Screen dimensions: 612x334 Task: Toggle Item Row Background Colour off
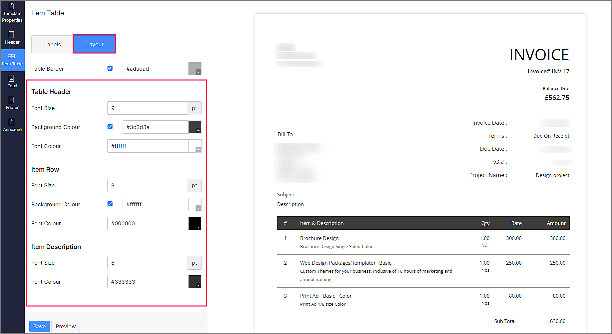[110, 204]
